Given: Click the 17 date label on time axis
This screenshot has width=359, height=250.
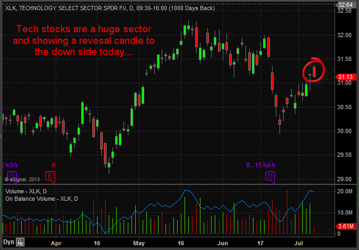Looking at the screenshot, I should coord(260,243).
